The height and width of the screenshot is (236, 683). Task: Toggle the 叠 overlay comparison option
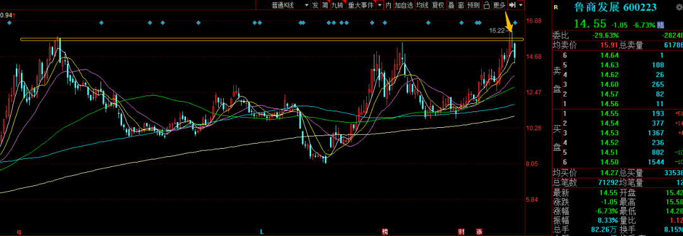click(452, 5)
